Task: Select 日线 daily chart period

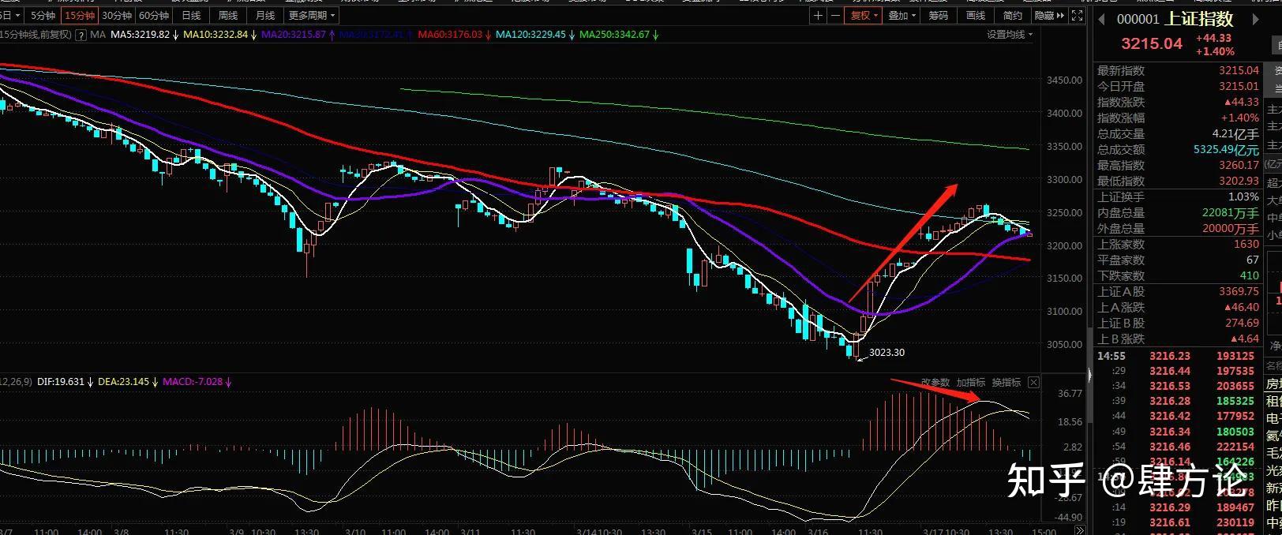Action: coord(191,16)
